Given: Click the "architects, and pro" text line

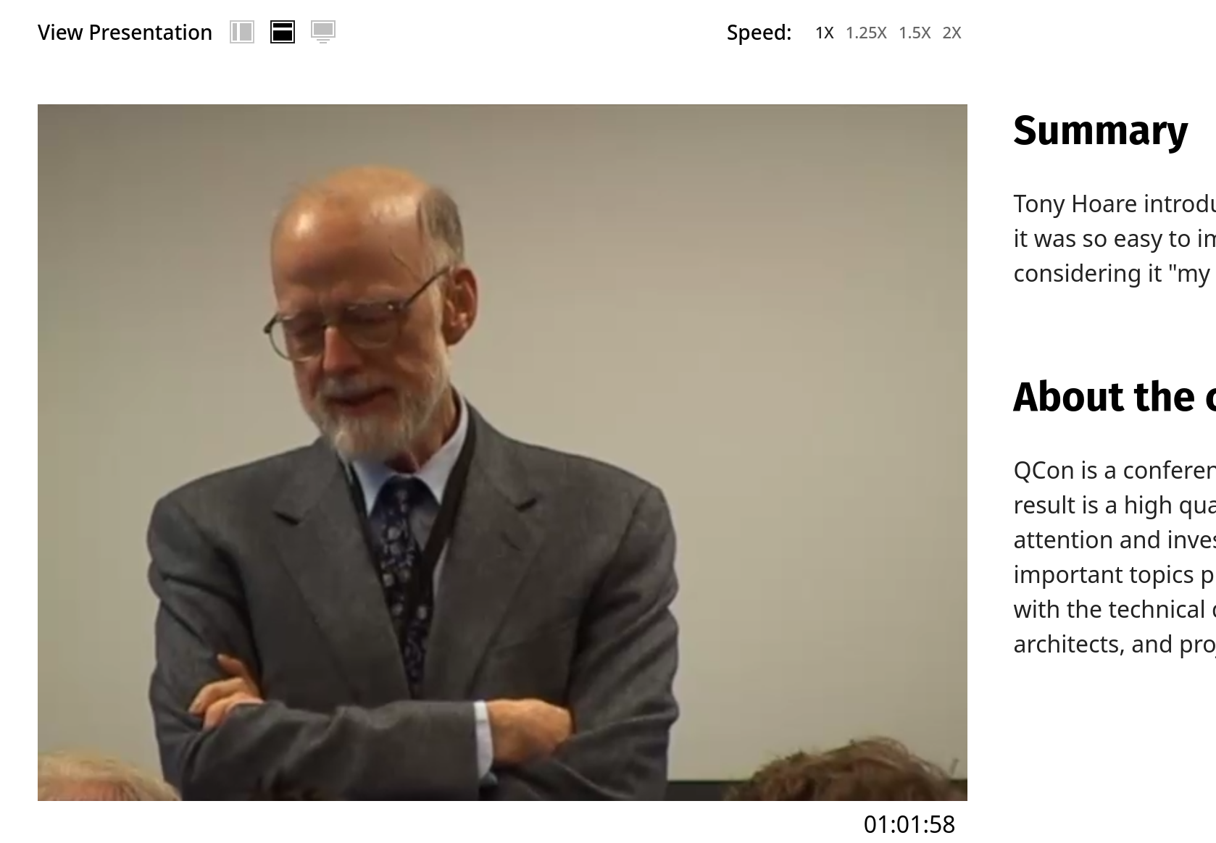Looking at the screenshot, I should (1115, 644).
